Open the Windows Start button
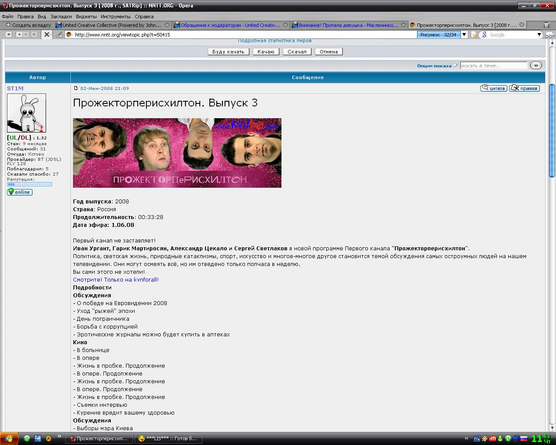Viewport: 556px width, 445px height. pyautogui.click(x=9, y=438)
